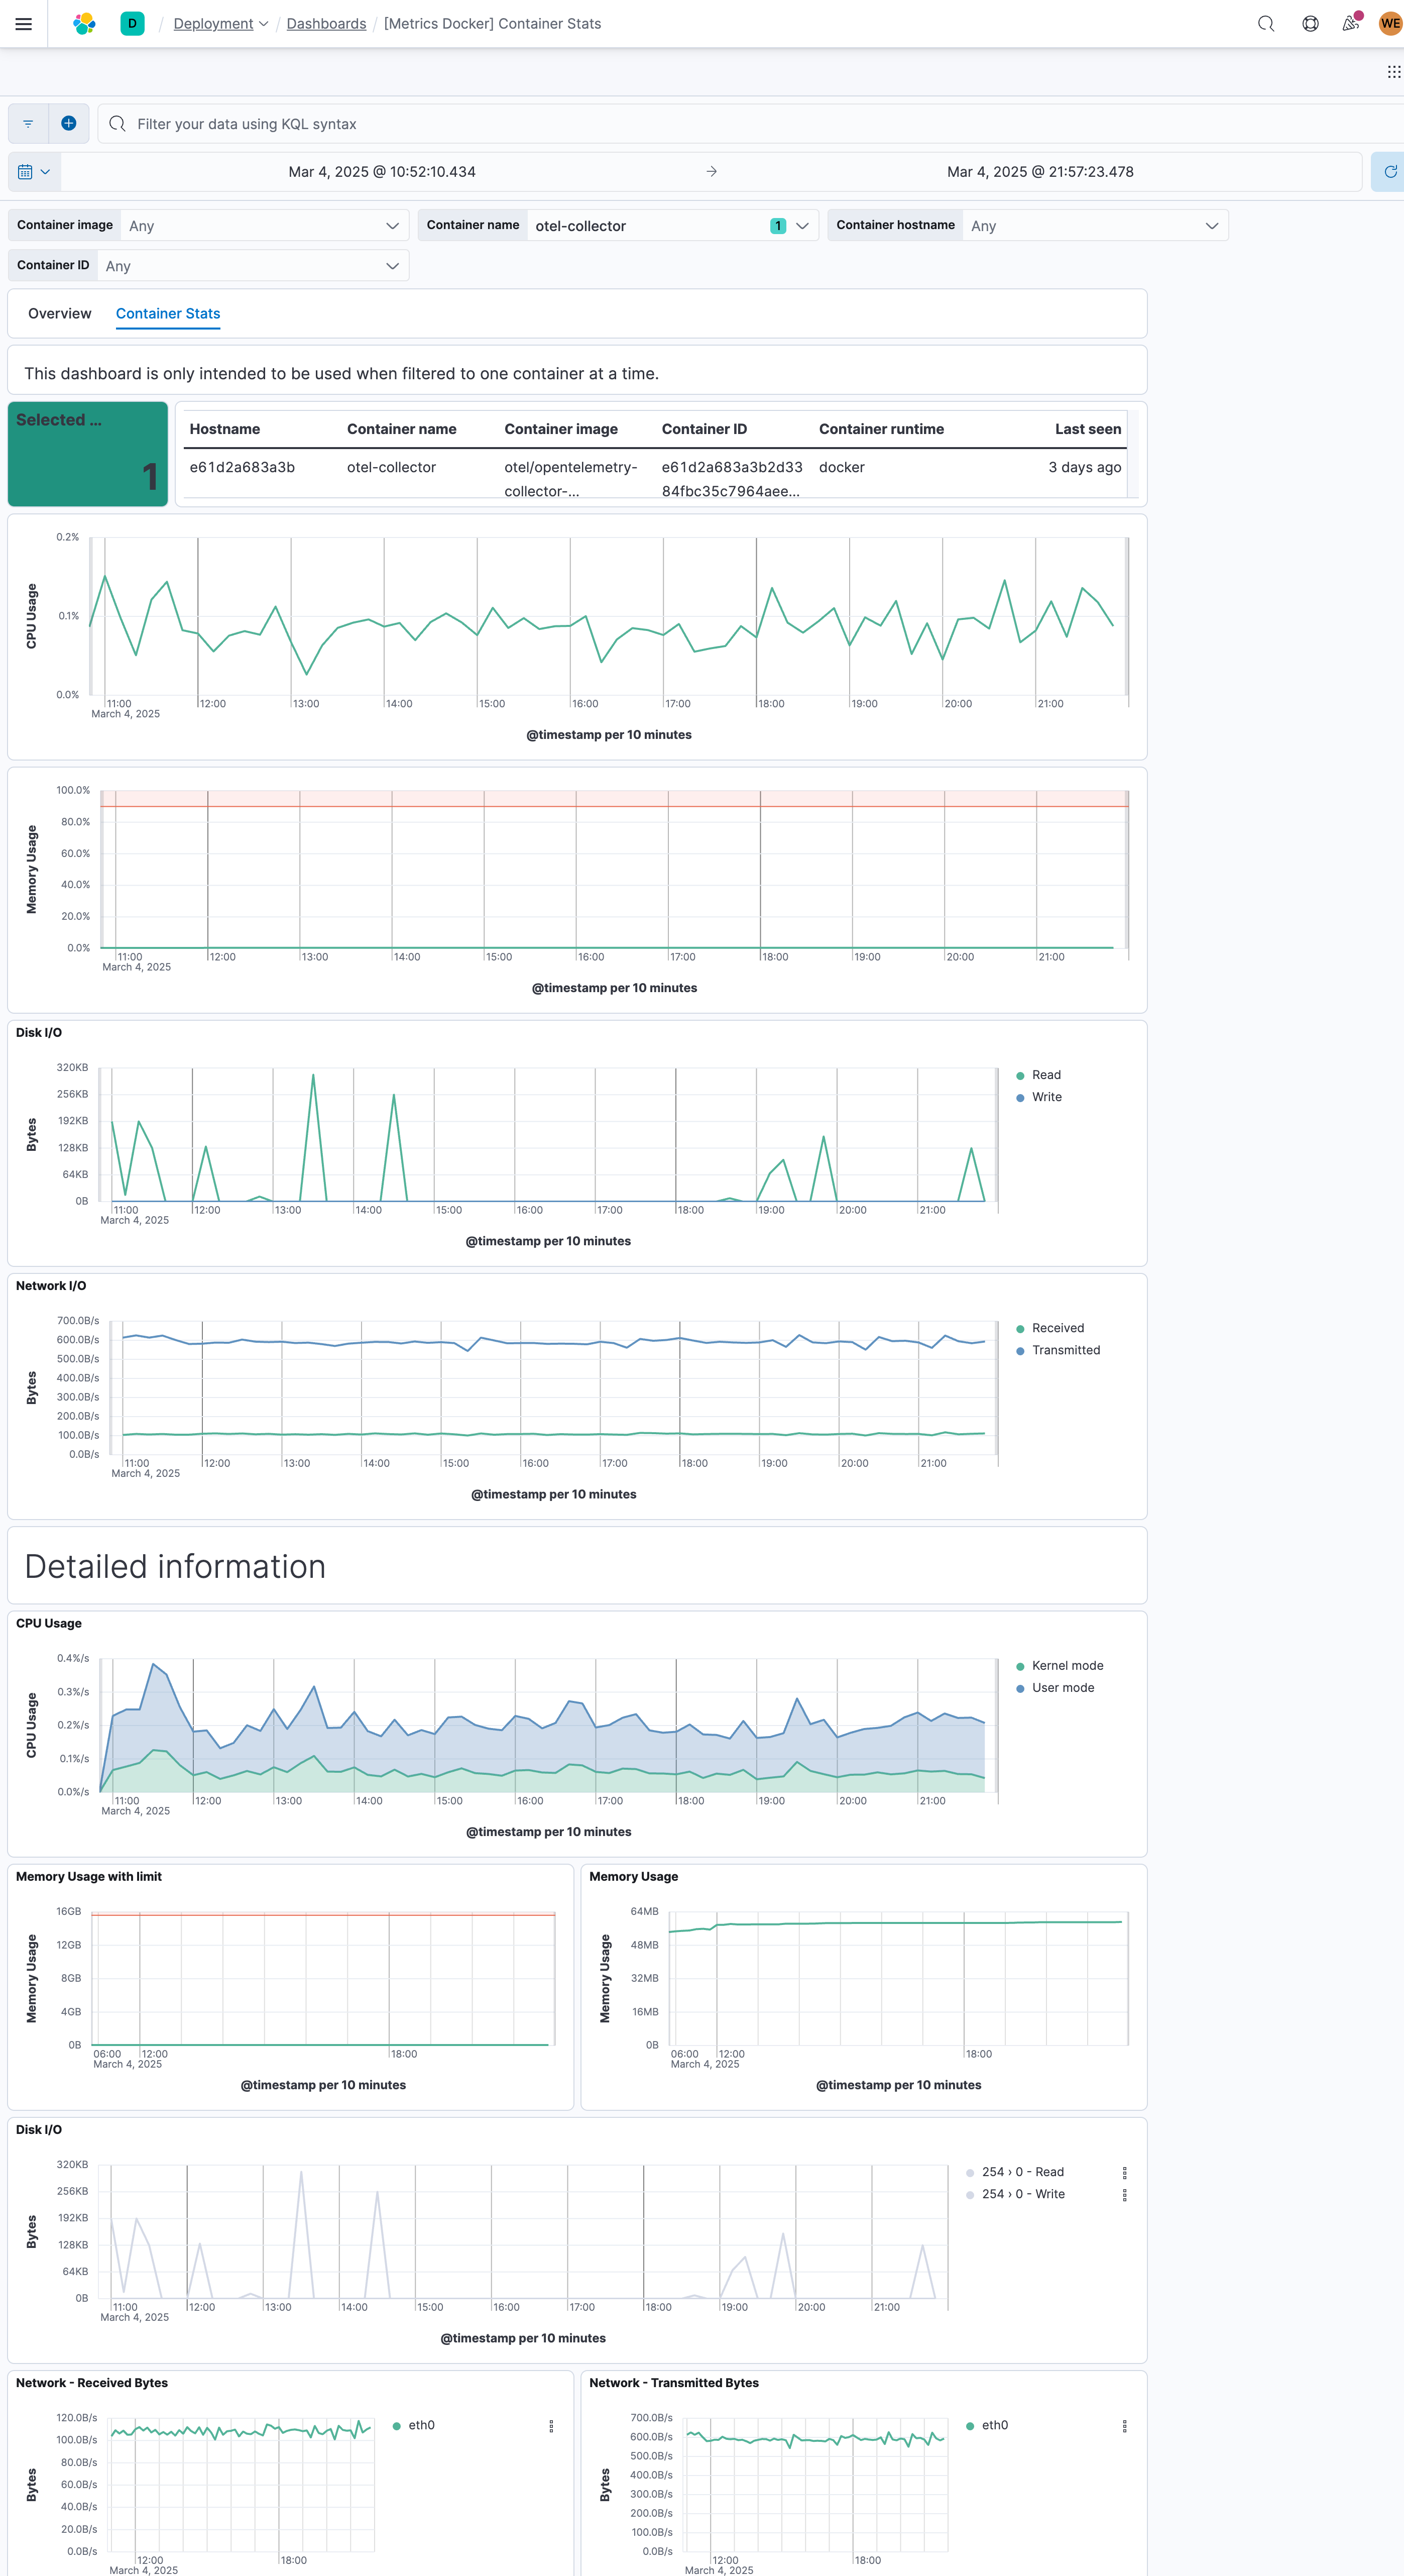The width and height of the screenshot is (1404, 2576).
Task: Click the Elastic logo icon
Action: point(85,24)
